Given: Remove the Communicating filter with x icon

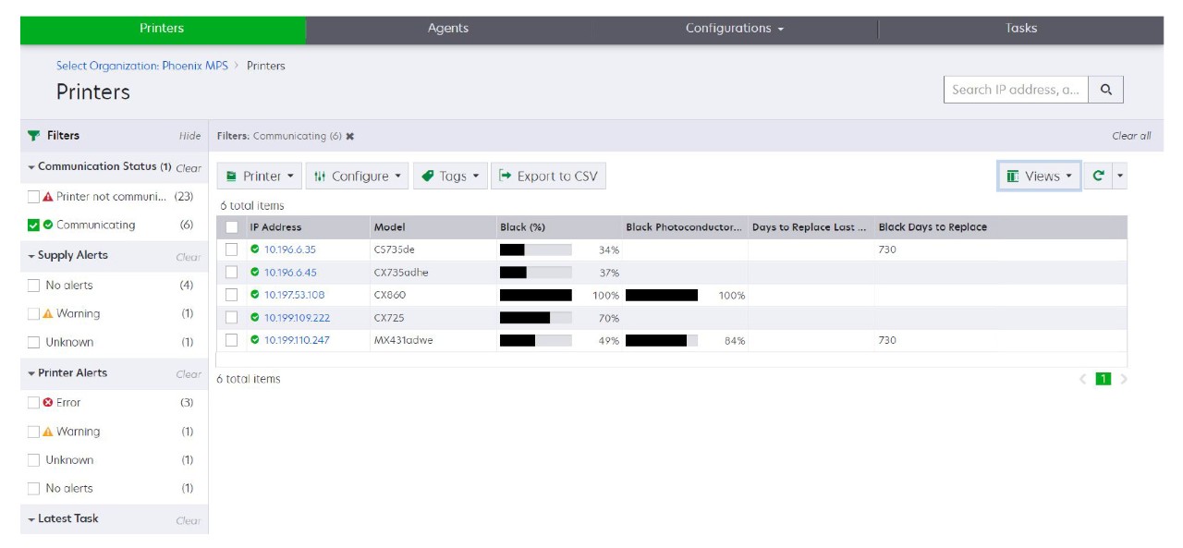Looking at the screenshot, I should [350, 136].
